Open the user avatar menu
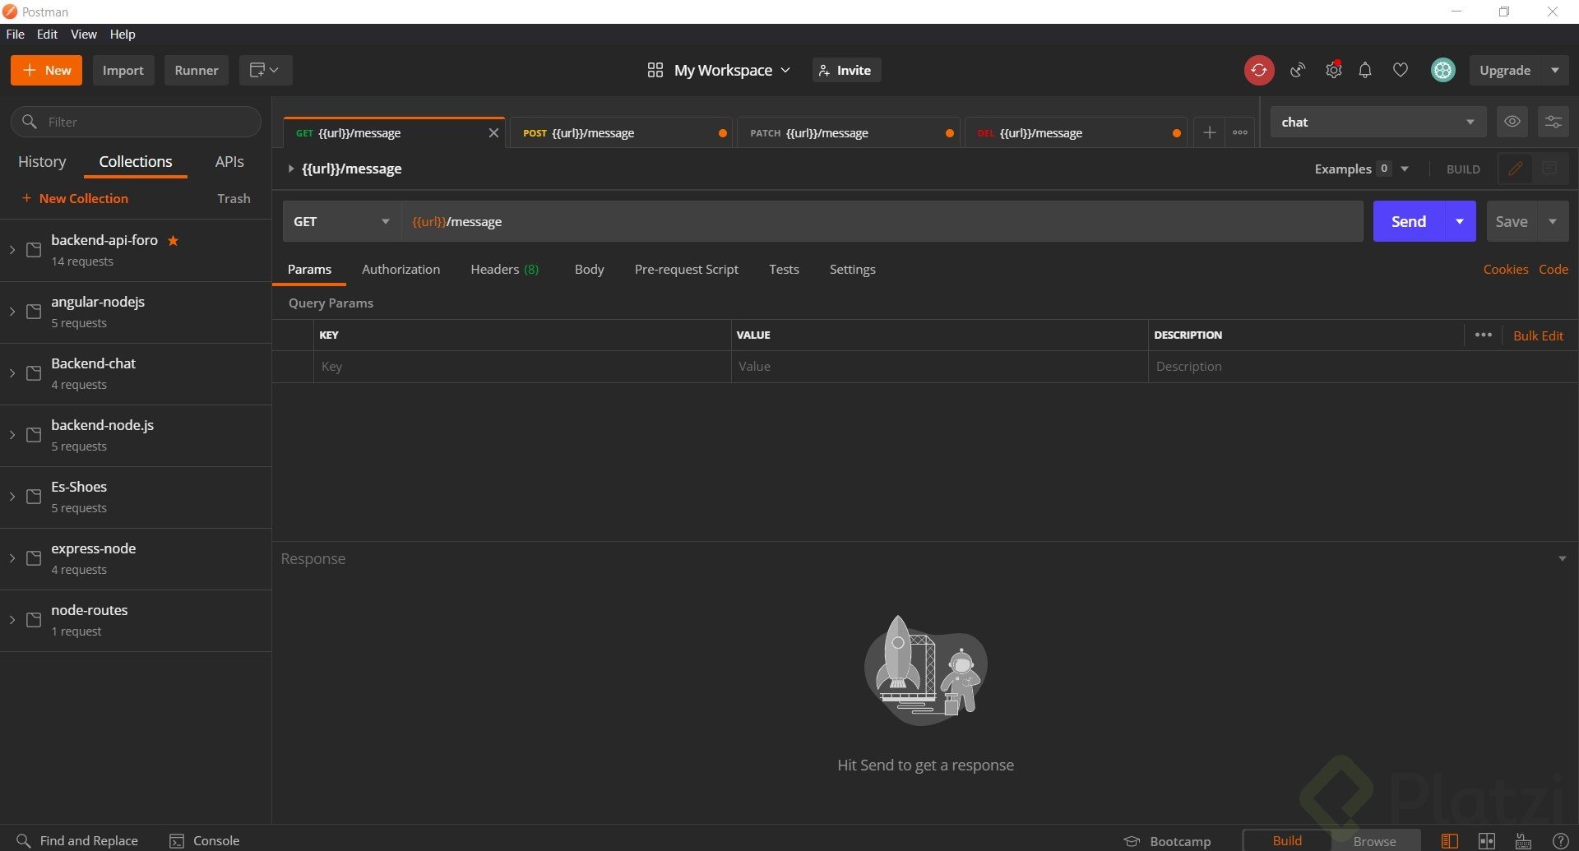The height and width of the screenshot is (851, 1579). point(1442,71)
